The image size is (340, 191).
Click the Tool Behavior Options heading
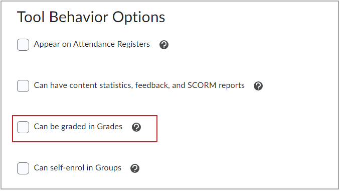(x=91, y=17)
